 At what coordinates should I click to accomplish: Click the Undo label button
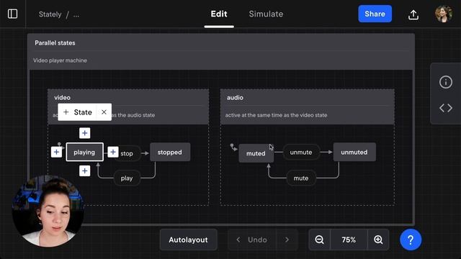click(x=257, y=240)
